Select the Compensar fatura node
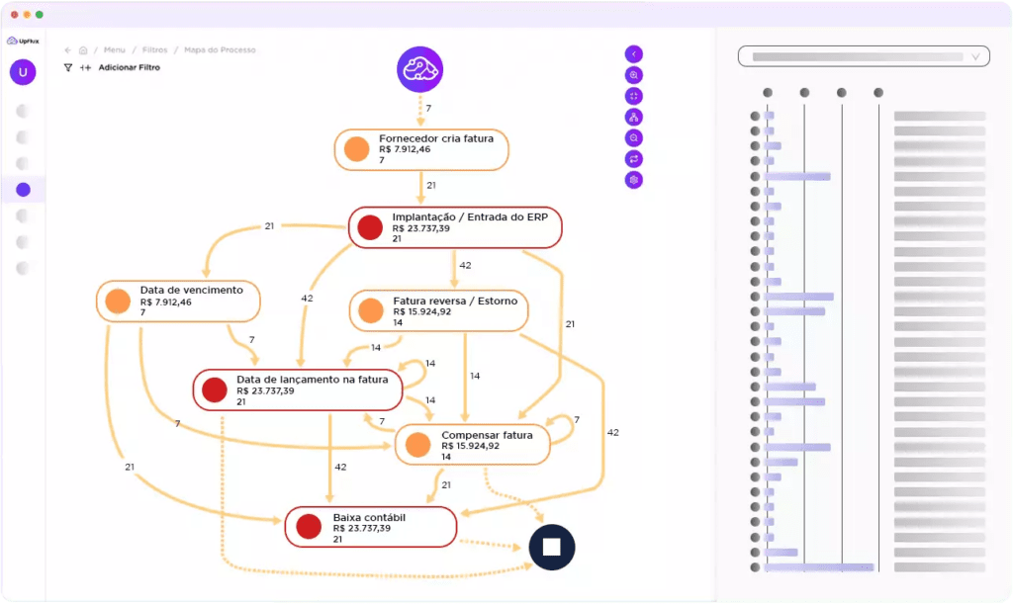The height and width of the screenshot is (605, 1013). coord(472,445)
